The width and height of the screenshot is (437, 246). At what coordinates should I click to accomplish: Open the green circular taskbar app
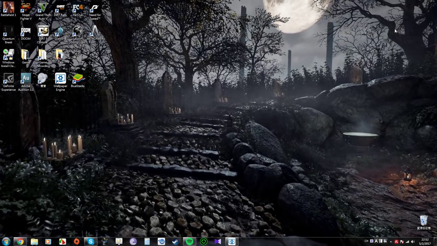coord(203,242)
